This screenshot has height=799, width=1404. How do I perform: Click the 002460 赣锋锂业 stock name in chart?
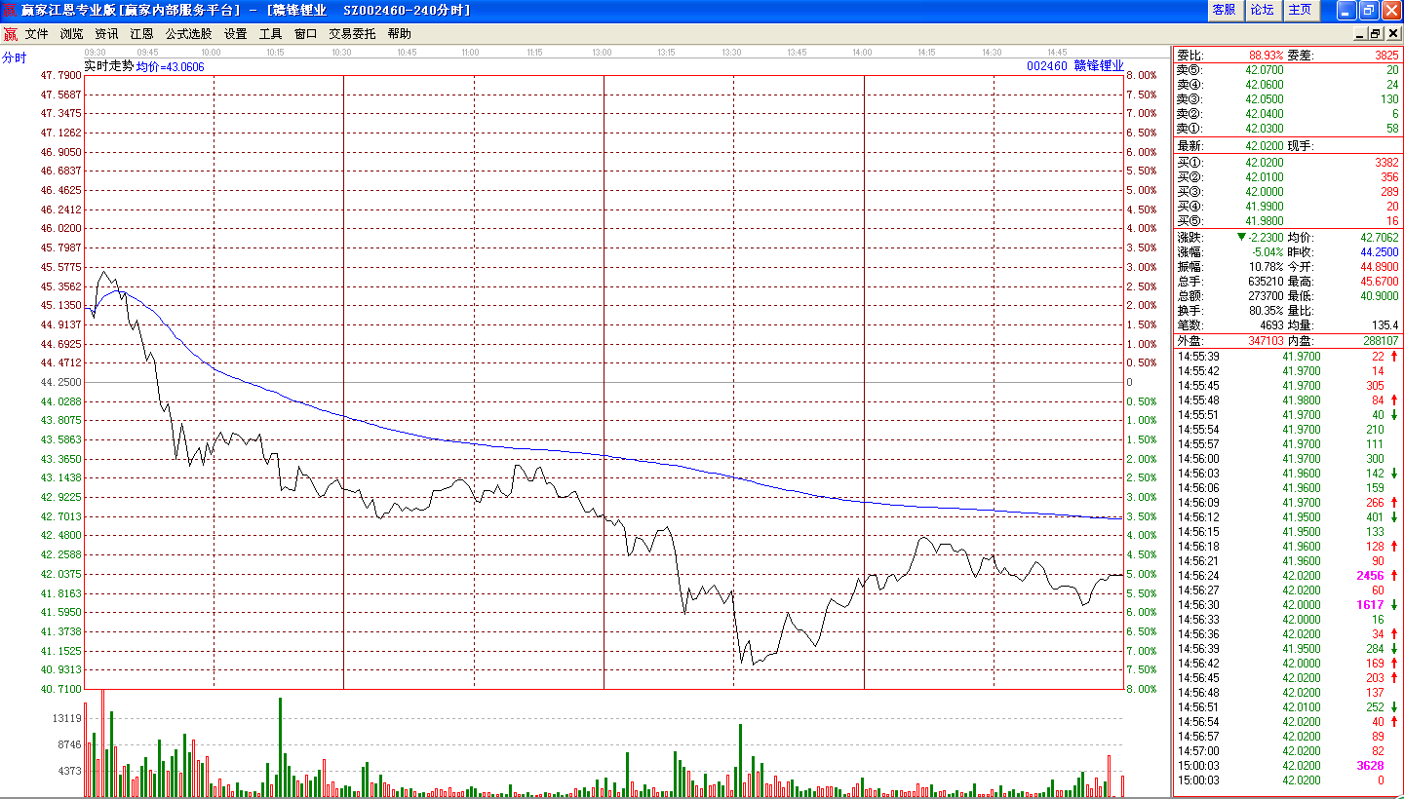[1075, 66]
